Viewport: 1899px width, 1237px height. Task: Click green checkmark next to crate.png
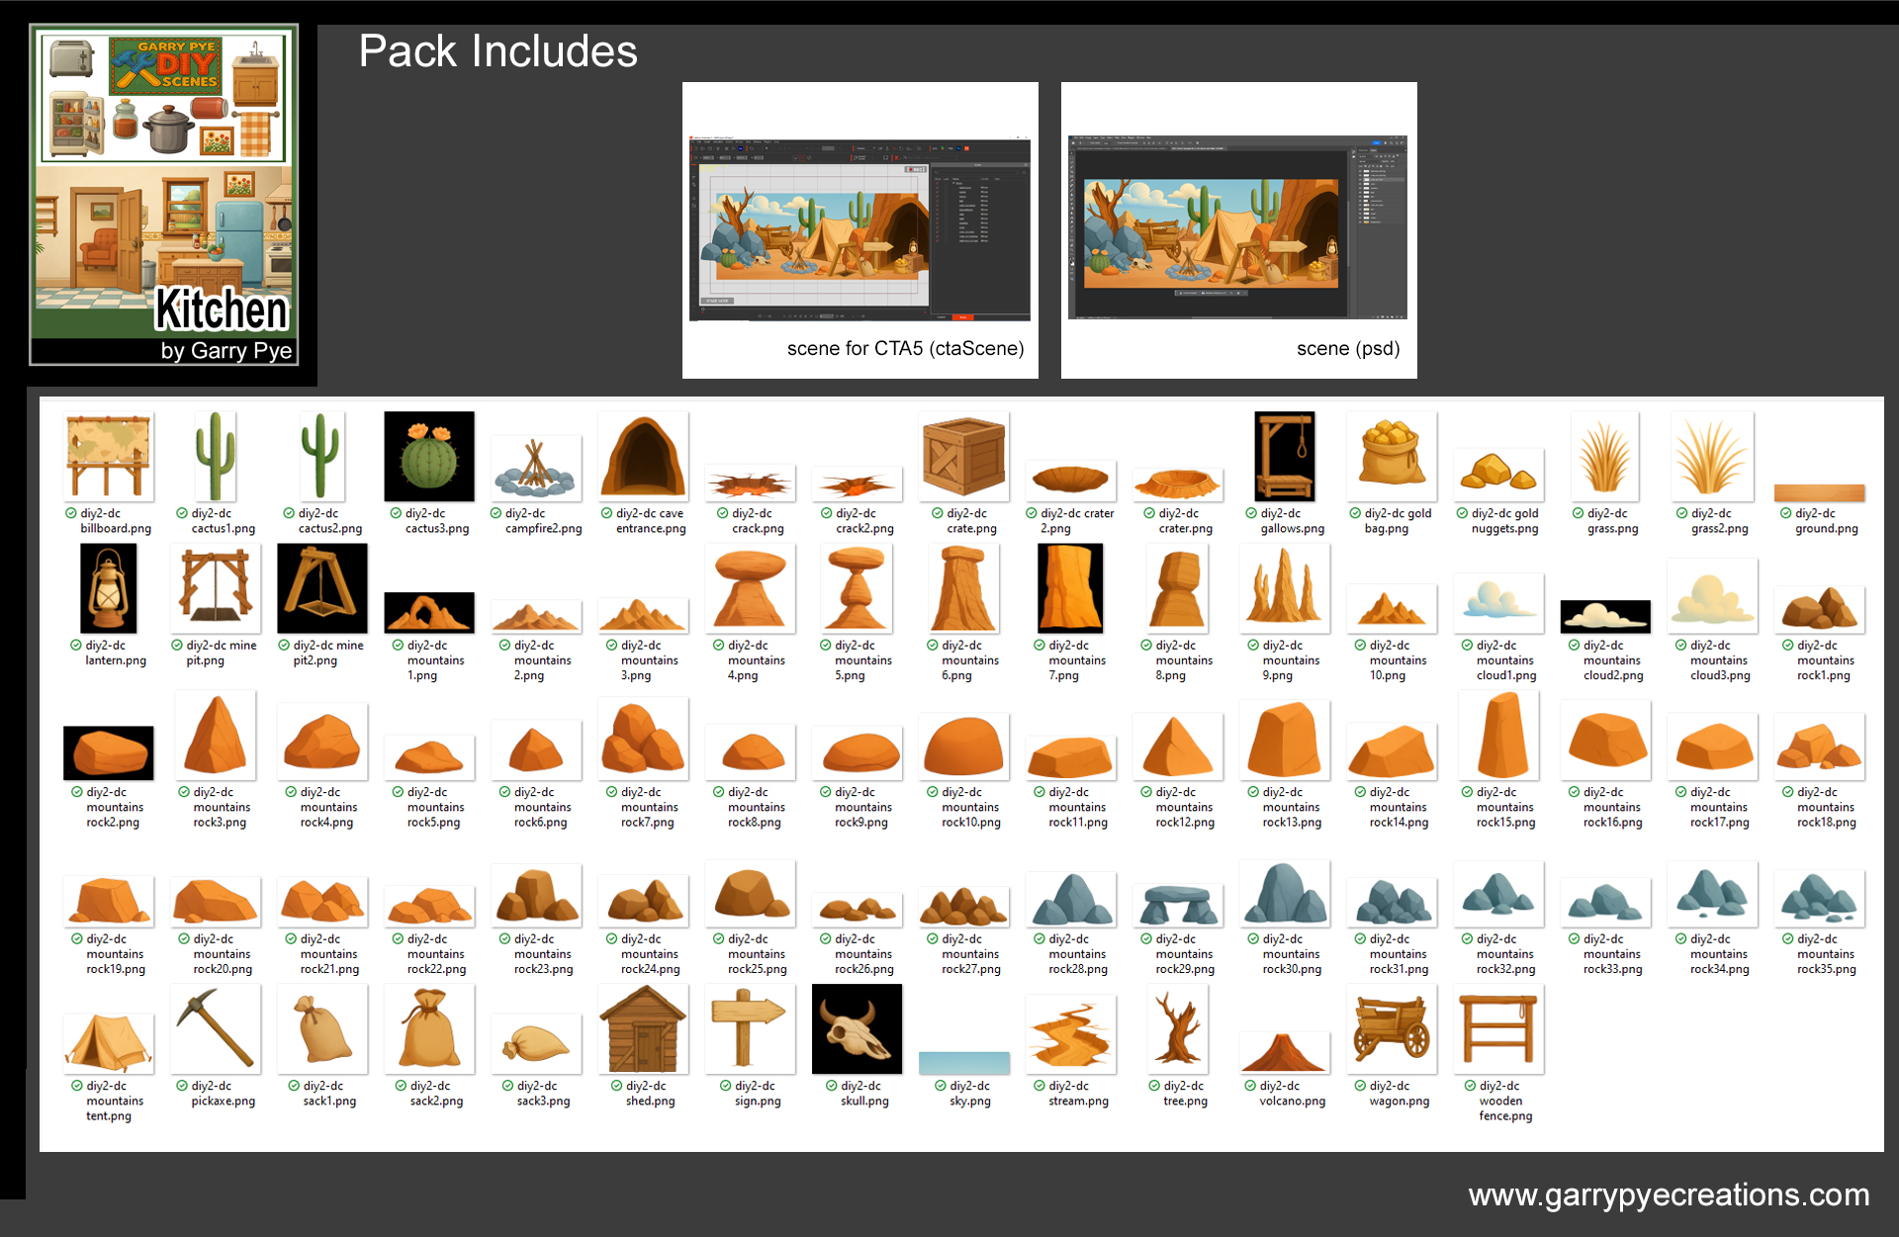pyautogui.click(x=937, y=513)
